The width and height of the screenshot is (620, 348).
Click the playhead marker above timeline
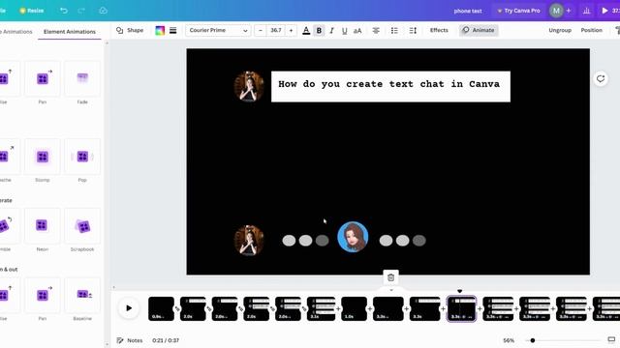[459, 291]
